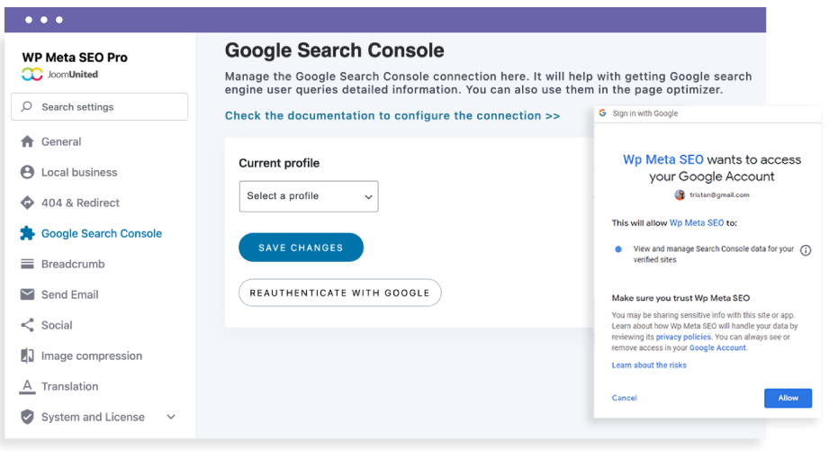Click the info icon beside Search Console permission
Image resolution: width=829 pixels, height=451 pixels.
click(806, 251)
